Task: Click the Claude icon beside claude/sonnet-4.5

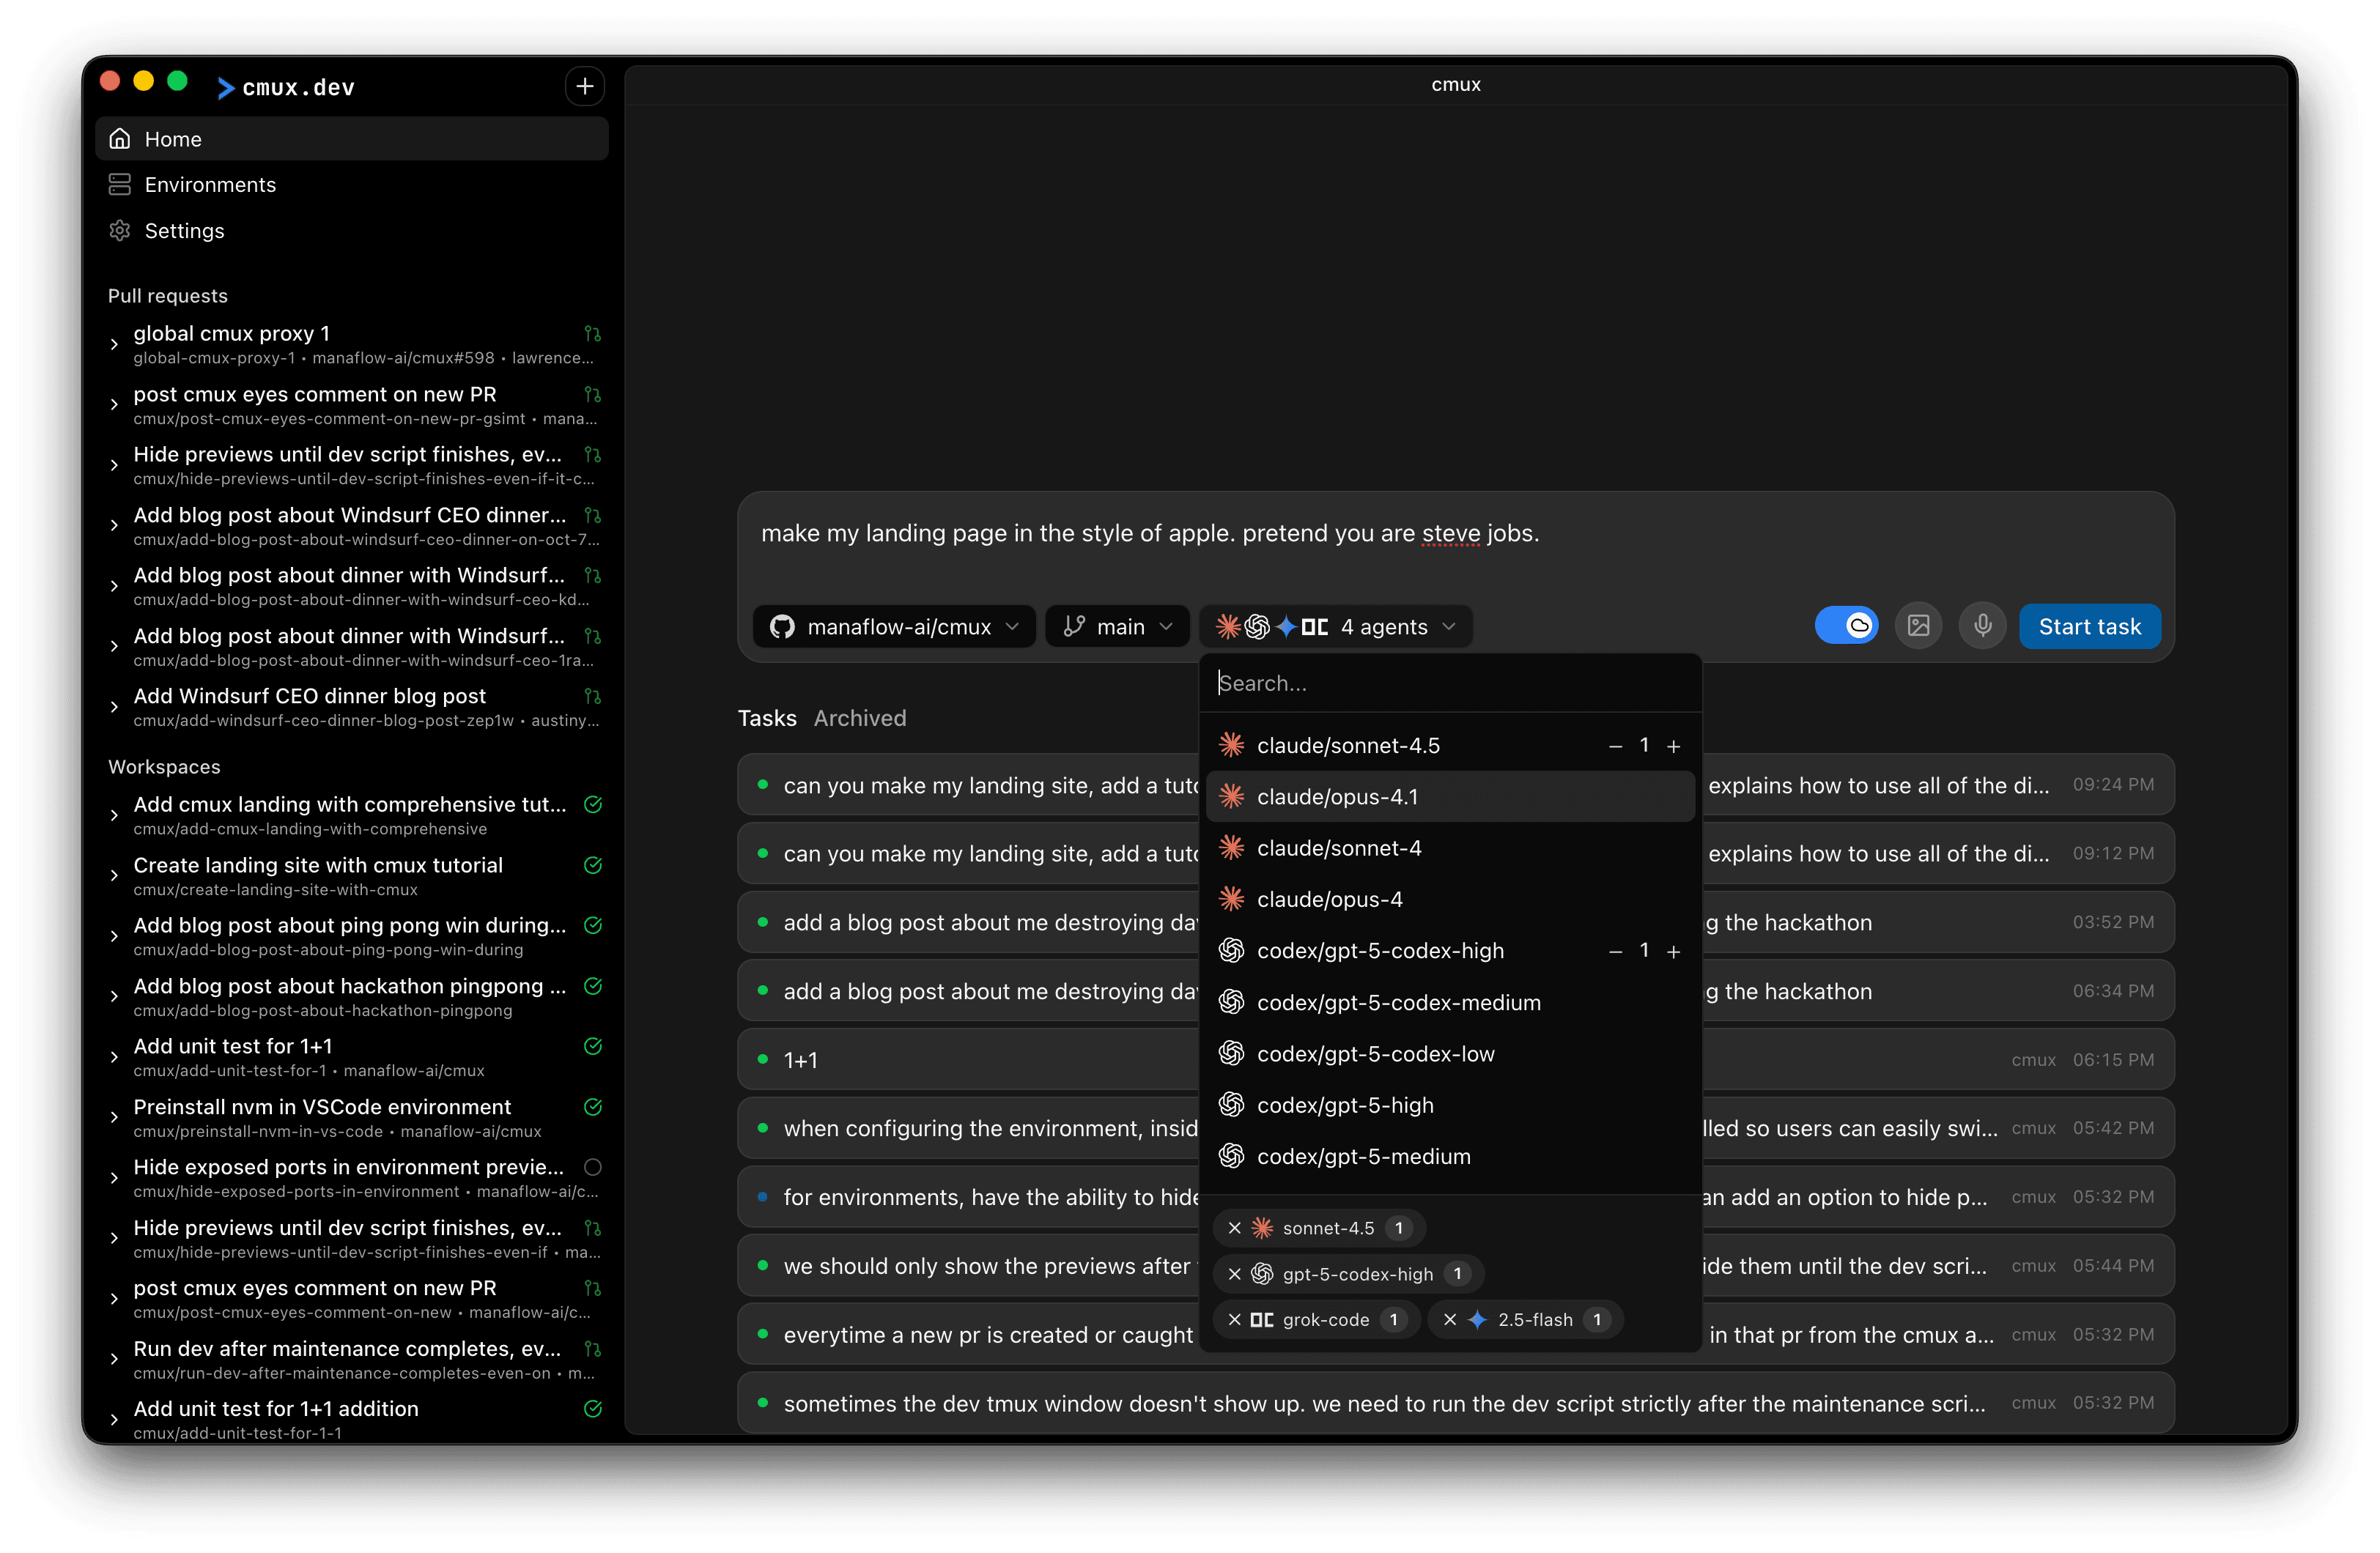Action: click(1231, 745)
